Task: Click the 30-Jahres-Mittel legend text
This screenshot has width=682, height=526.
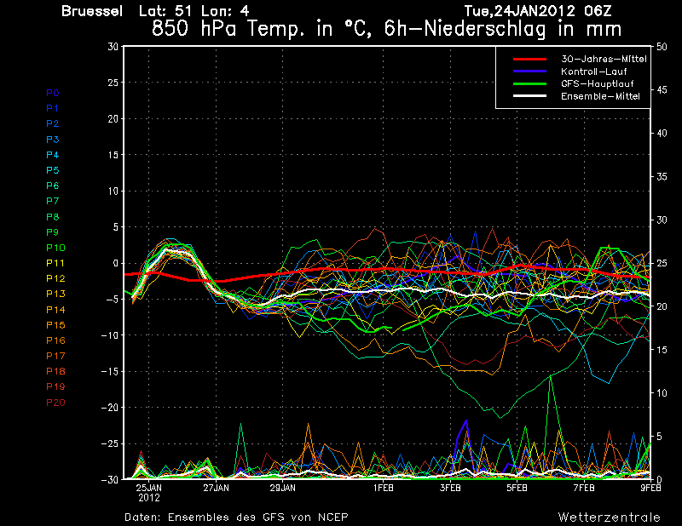Action: [604, 59]
